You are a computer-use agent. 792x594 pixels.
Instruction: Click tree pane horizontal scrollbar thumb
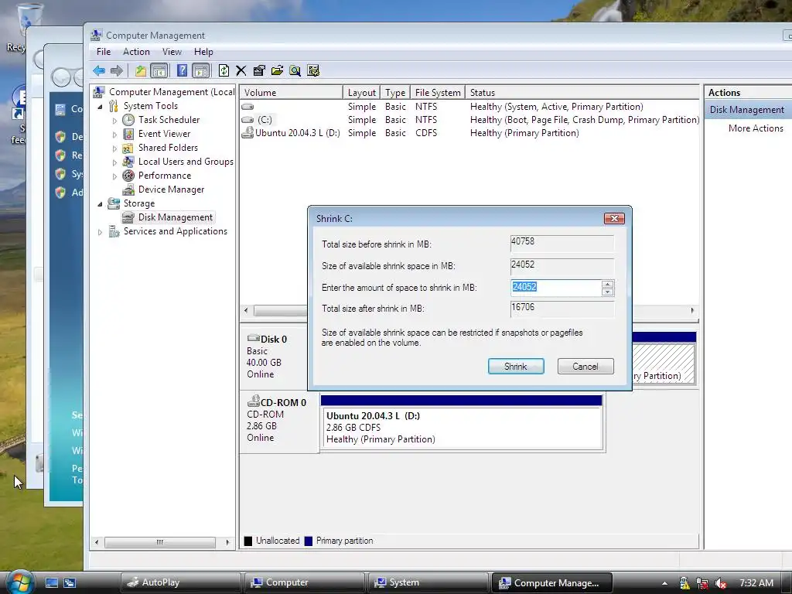(159, 542)
